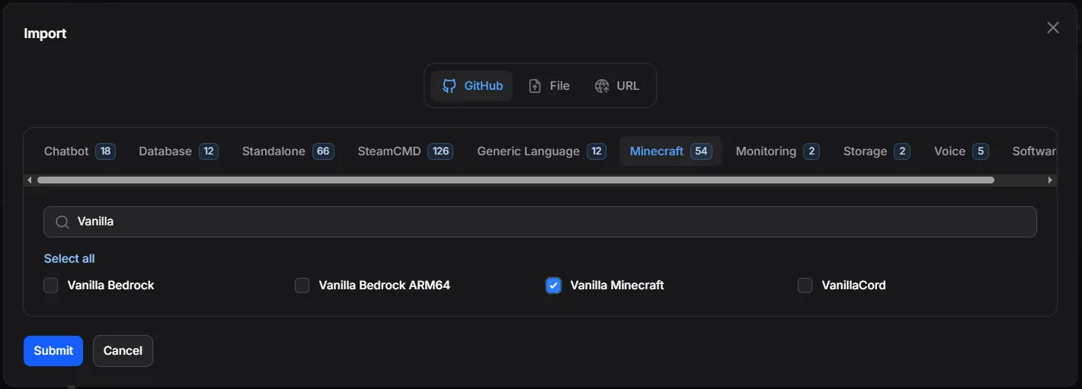Click the VanillaCord label text
Screen dimensions: 1082x389
[854, 285]
